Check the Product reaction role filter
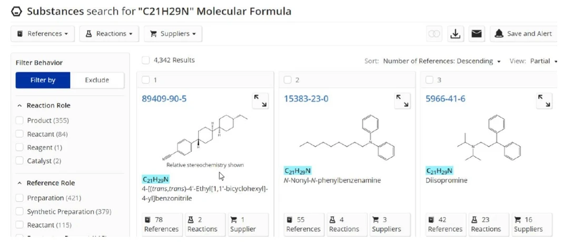This screenshot has width=573, height=242. 20,120
